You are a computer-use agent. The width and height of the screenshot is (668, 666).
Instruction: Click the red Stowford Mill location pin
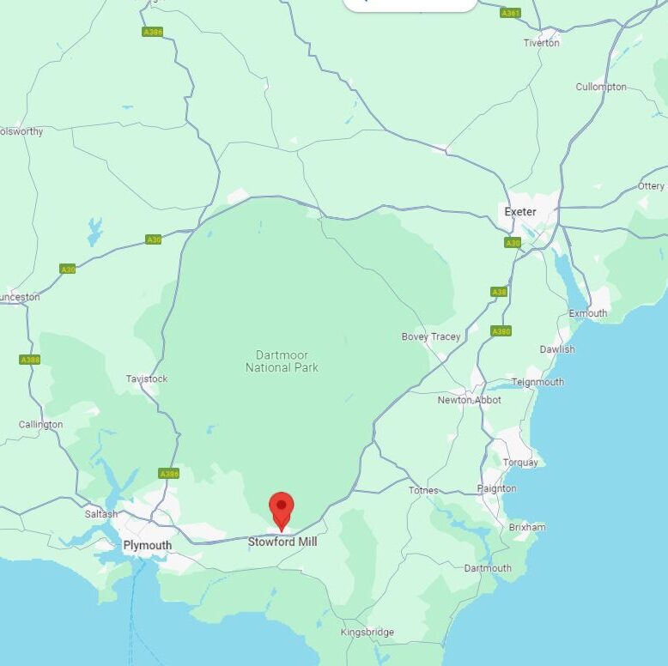tap(281, 512)
